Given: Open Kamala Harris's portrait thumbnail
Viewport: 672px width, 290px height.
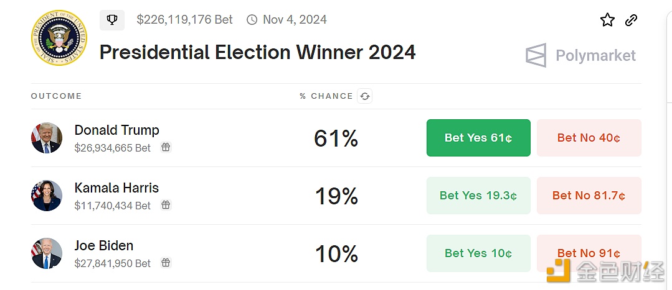Looking at the screenshot, I should [47, 196].
